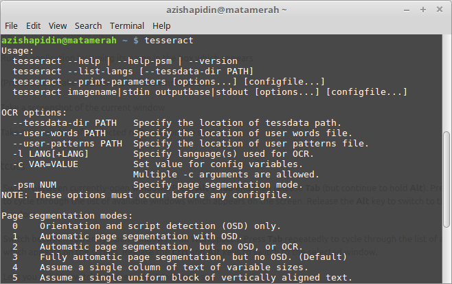Open the File menu
Screen dimensions: 452x284
[11, 25]
